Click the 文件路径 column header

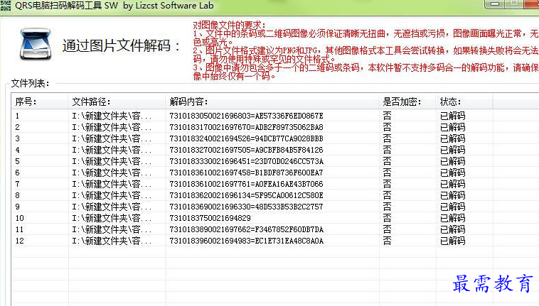[x=117, y=102]
